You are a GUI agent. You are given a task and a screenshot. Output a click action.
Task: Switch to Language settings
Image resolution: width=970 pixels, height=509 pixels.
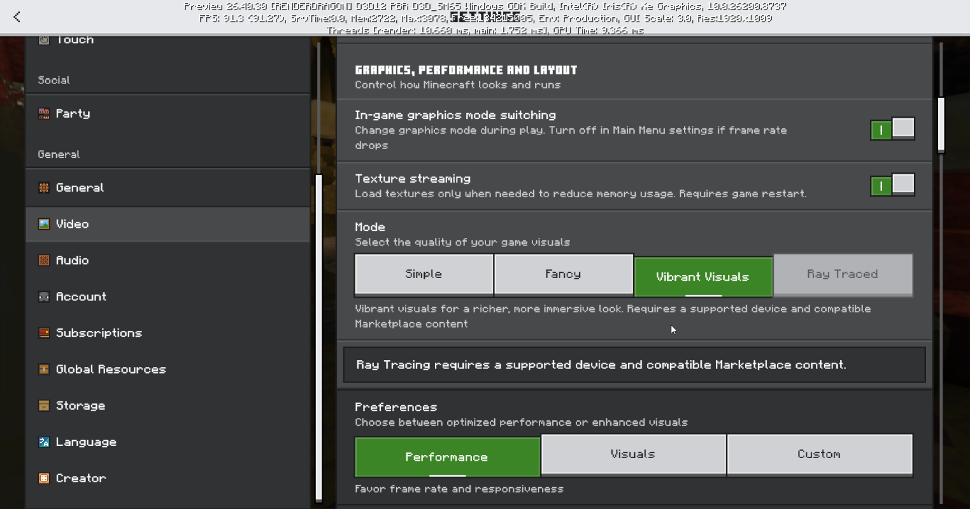pyautogui.click(x=168, y=442)
